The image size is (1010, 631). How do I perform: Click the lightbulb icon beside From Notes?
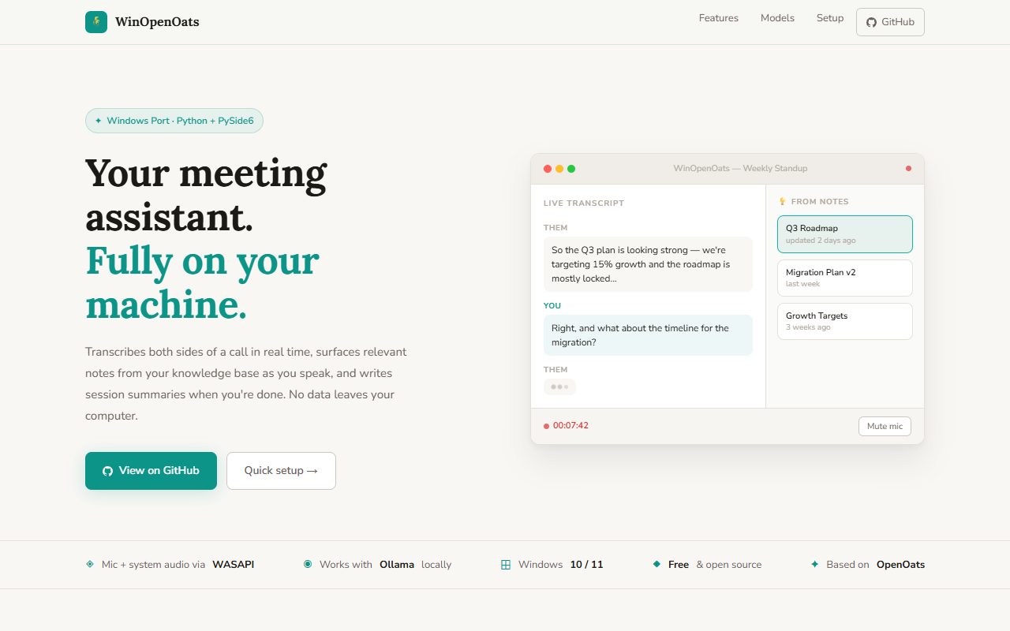click(783, 202)
